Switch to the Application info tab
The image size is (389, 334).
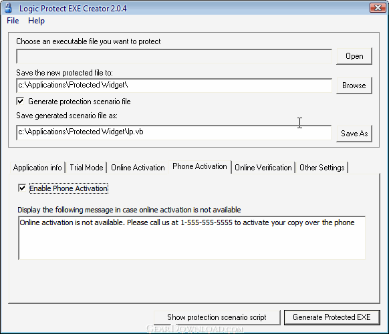(37, 168)
